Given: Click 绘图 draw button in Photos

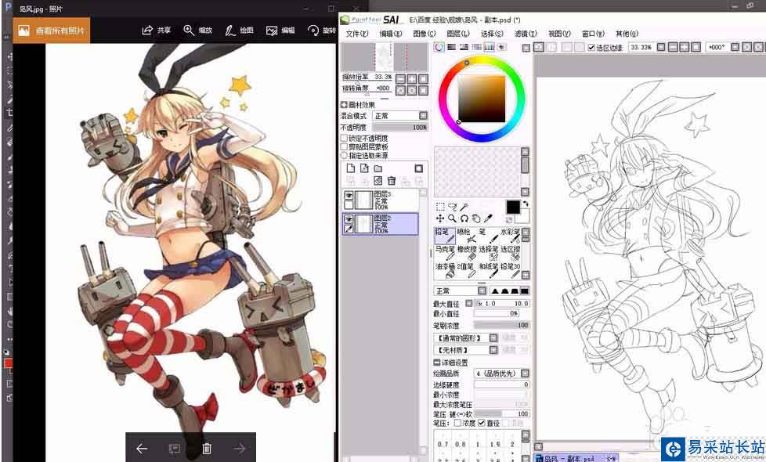Looking at the screenshot, I should pyautogui.click(x=240, y=31).
